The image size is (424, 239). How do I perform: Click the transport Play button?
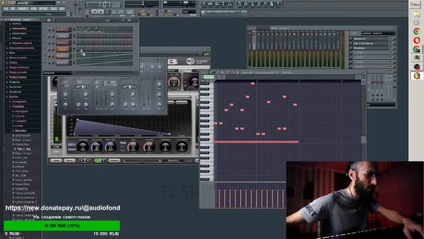coord(94,12)
